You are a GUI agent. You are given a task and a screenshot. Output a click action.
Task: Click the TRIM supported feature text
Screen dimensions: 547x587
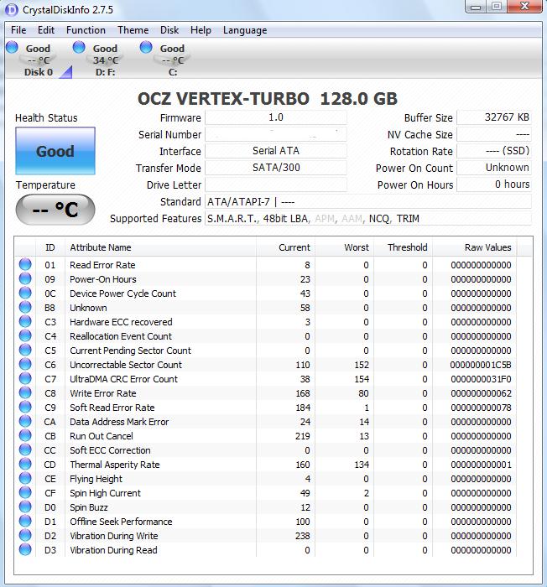click(x=408, y=218)
